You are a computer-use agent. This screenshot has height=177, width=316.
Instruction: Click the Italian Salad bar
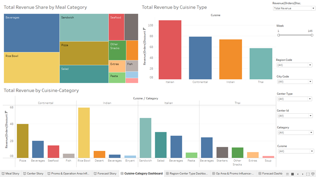tap(160, 145)
